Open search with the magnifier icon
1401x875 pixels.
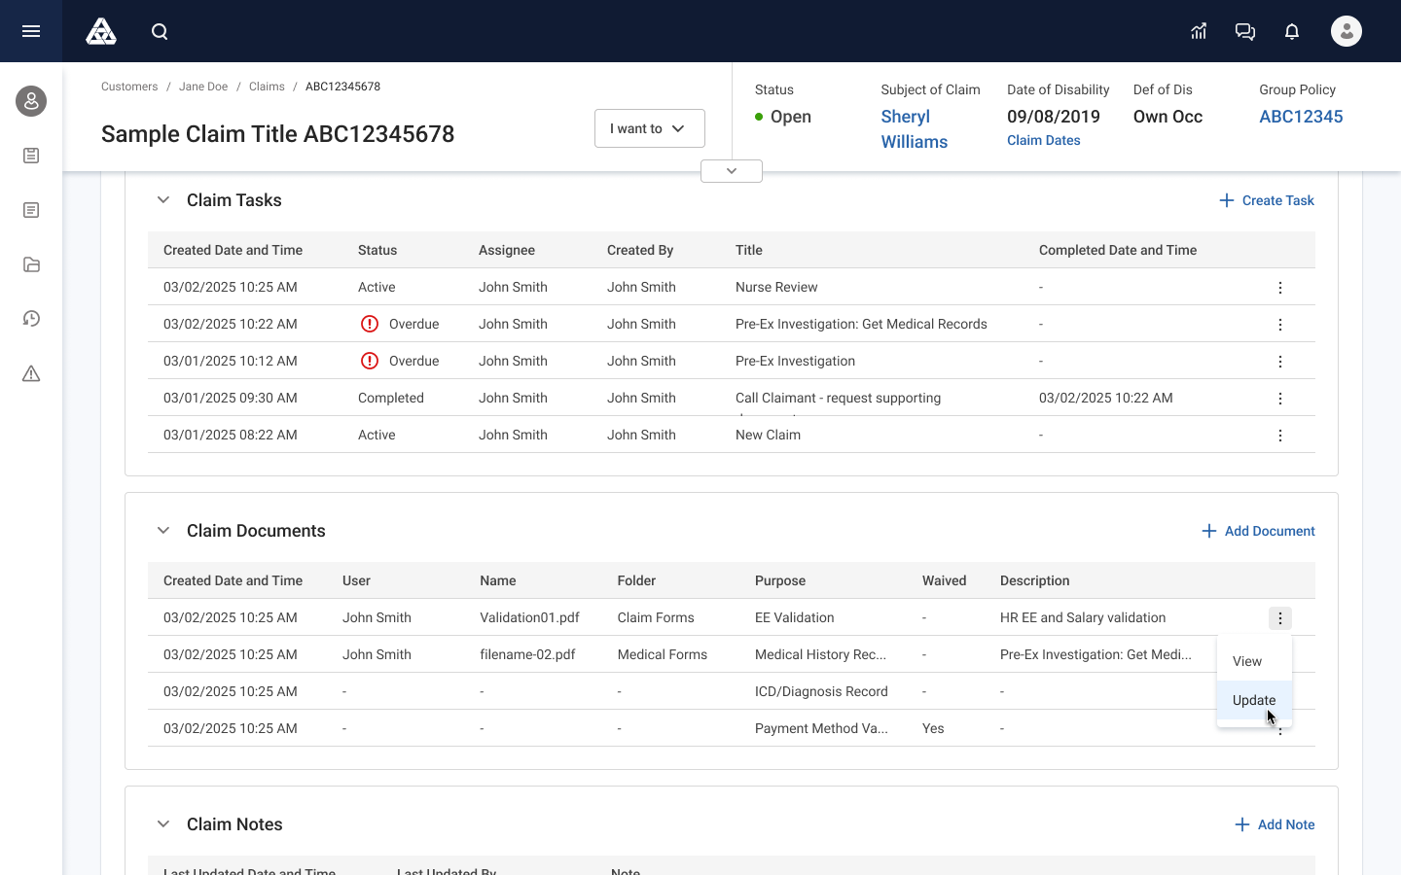tap(160, 32)
